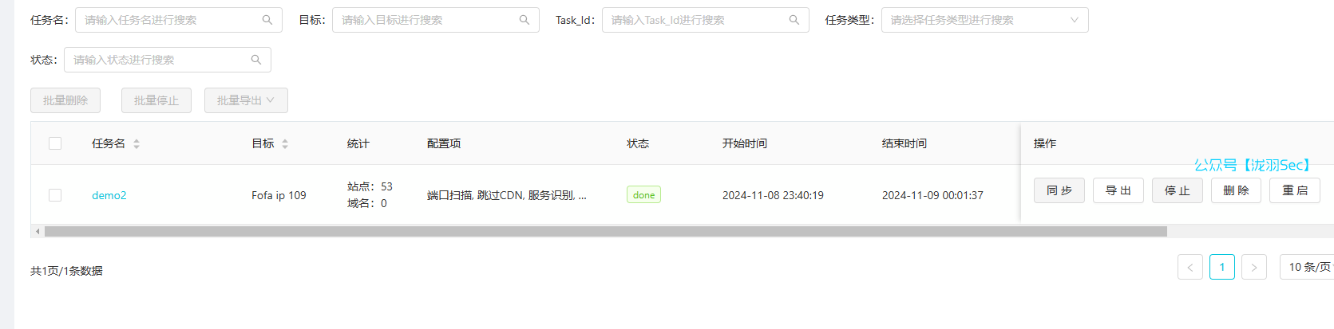This screenshot has height=329, width=1334.
Task: Go to previous page arrow
Action: click(x=1190, y=267)
